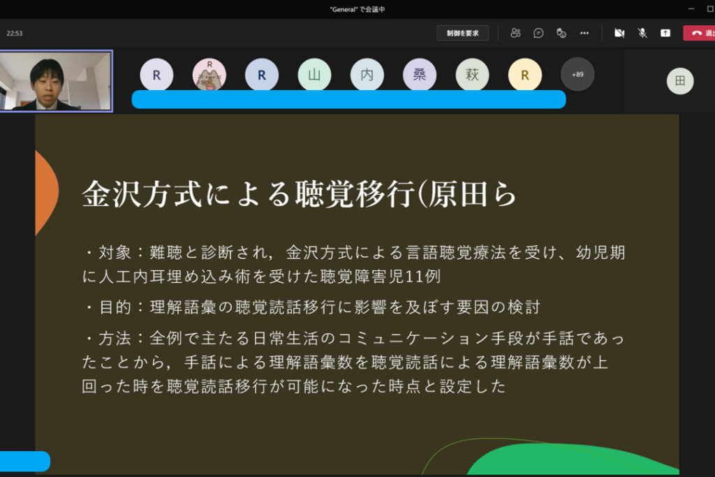
Task: Select the 内 participant avatar
Action: point(367,75)
